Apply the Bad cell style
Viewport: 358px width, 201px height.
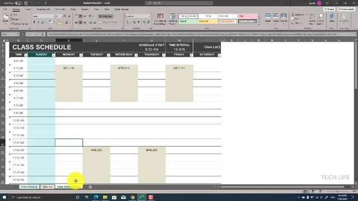(x=247, y=16)
